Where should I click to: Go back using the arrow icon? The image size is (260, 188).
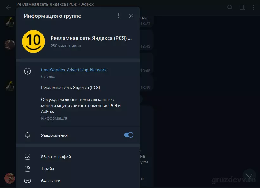(9, 7)
